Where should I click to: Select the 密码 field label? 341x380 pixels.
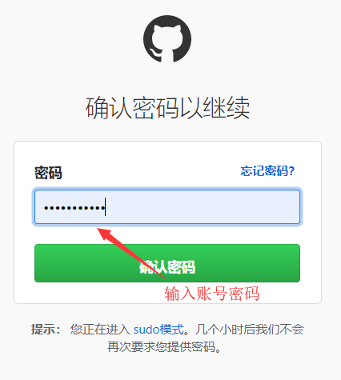48,173
